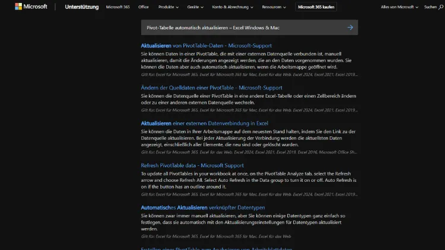Click the Suchen label in header
The height and width of the screenshot is (250, 445).
[x=430, y=7]
